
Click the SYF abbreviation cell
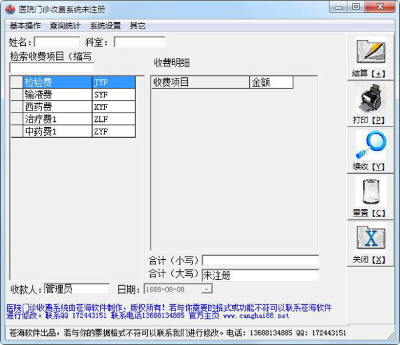click(113, 95)
